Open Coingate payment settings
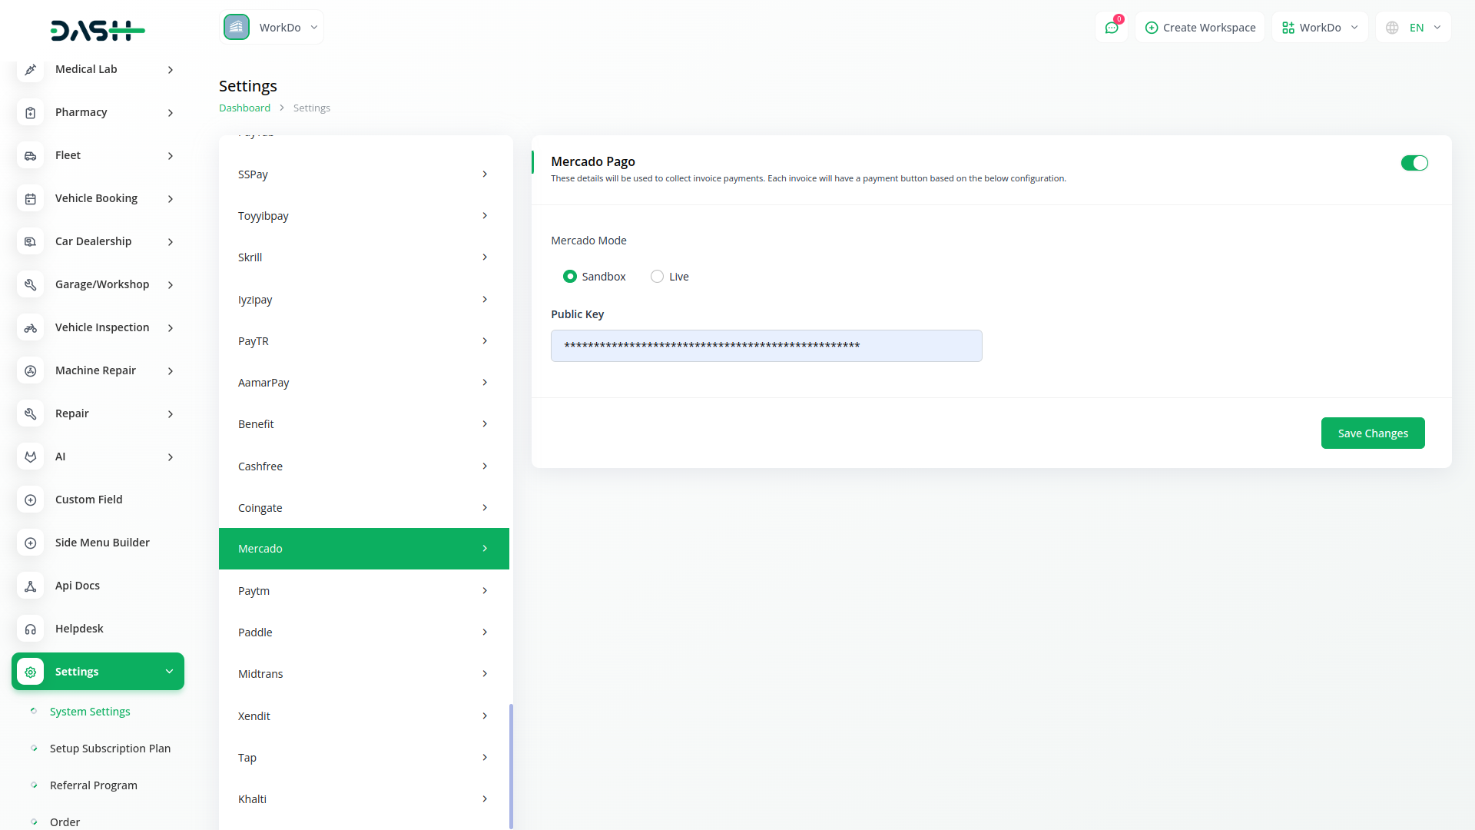The height and width of the screenshot is (830, 1475). [x=364, y=508]
